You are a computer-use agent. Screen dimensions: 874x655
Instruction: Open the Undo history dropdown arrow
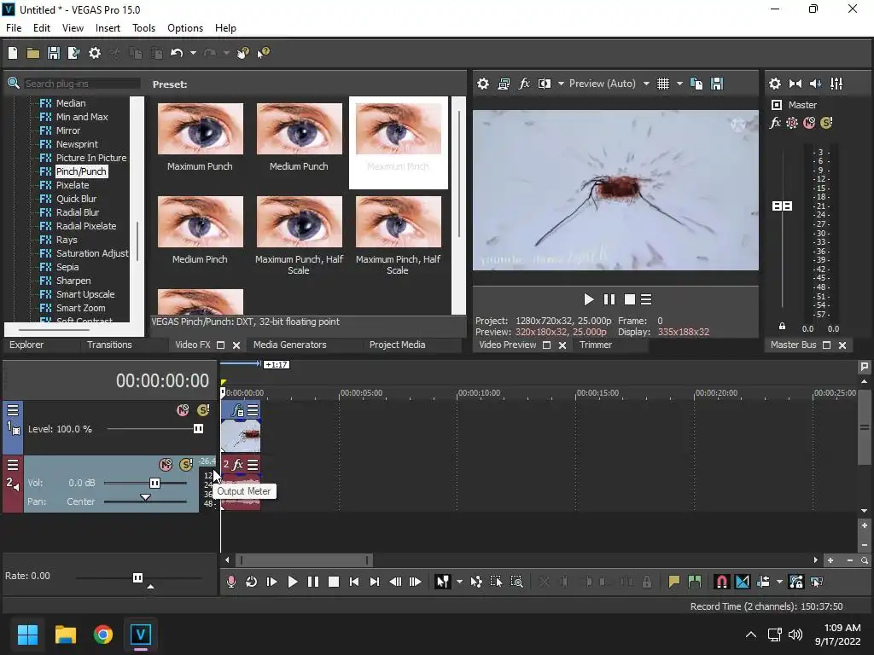193,53
